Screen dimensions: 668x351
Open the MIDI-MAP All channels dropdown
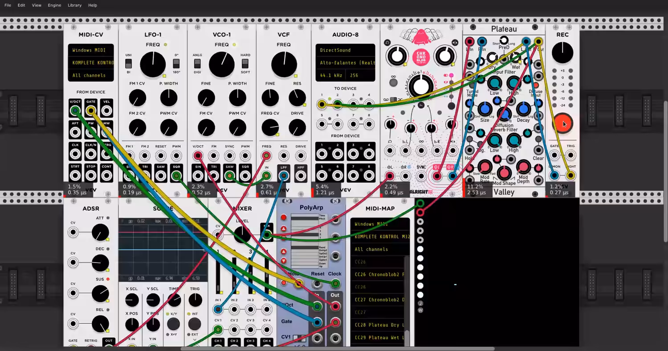click(380, 249)
